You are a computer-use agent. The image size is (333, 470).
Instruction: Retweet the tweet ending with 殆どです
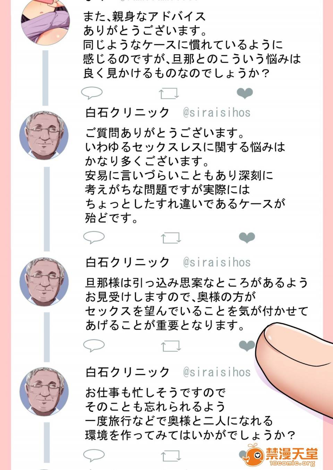pyautogui.click(x=171, y=238)
